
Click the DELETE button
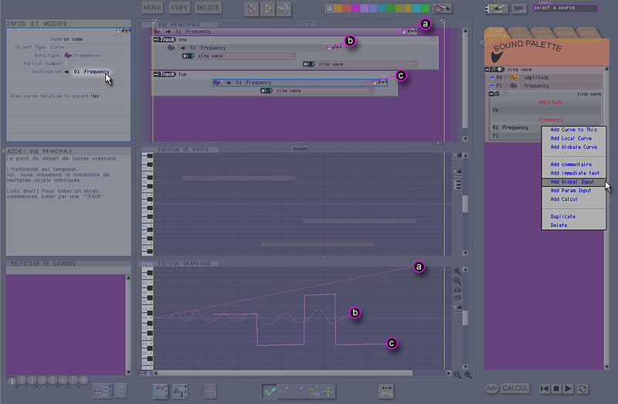[208, 8]
